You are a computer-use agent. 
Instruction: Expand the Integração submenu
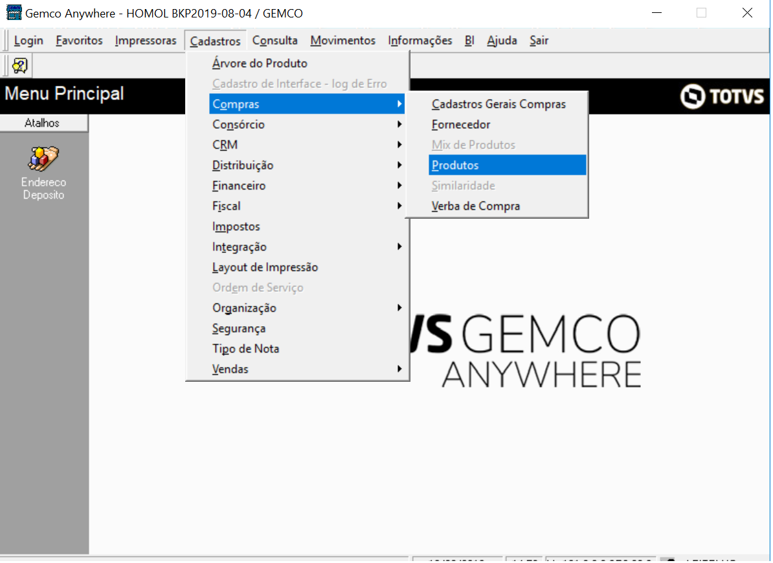(308, 247)
